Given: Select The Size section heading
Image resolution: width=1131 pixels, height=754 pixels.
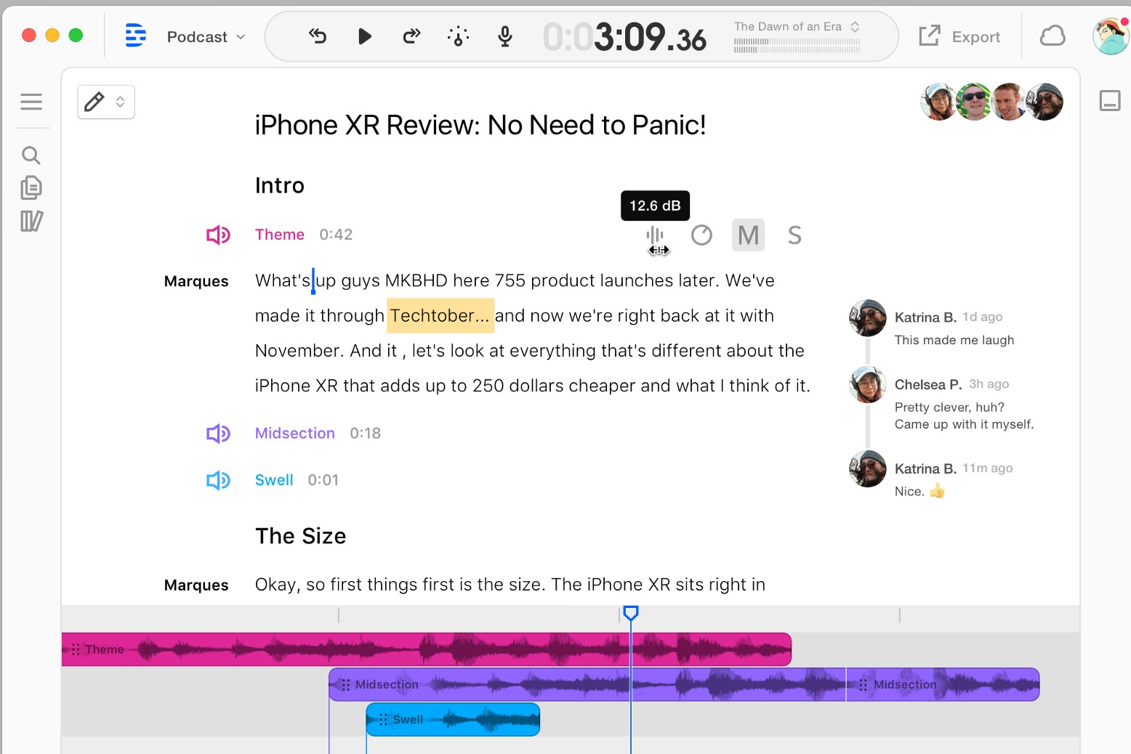Looking at the screenshot, I should 301,536.
